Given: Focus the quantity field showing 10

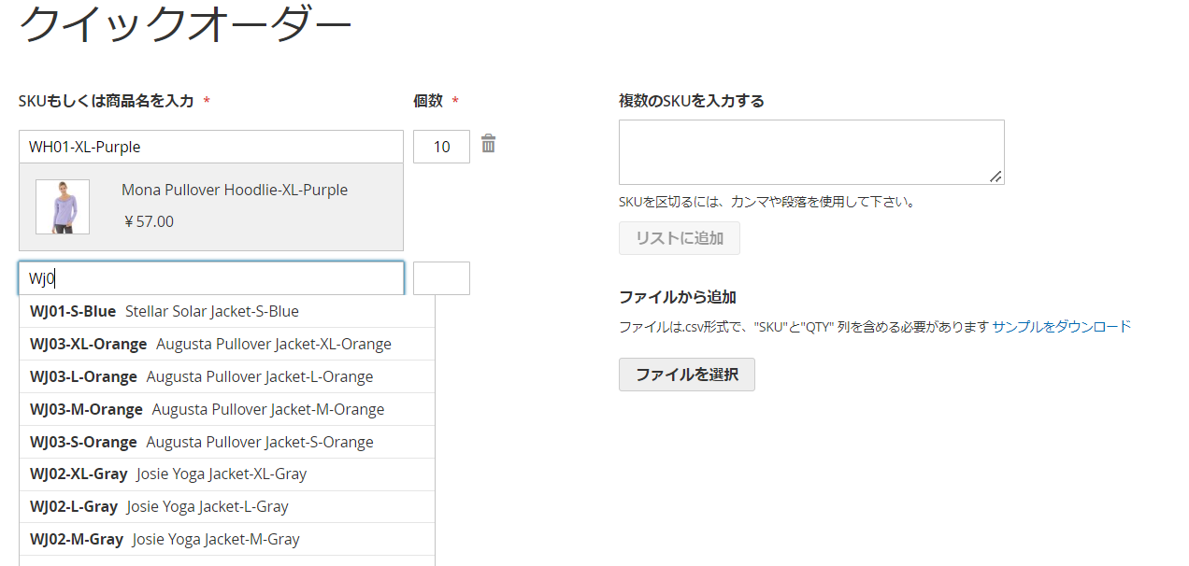Looking at the screenshot, I should coord(441,147).
